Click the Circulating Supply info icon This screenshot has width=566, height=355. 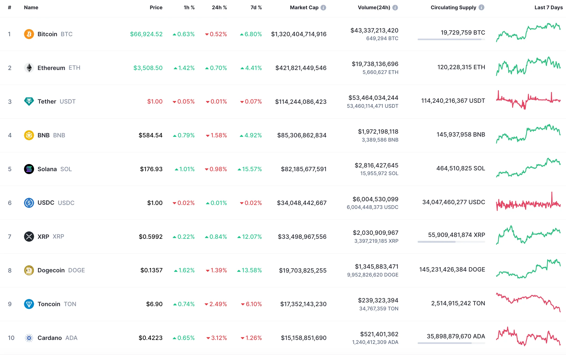[482, 7]
